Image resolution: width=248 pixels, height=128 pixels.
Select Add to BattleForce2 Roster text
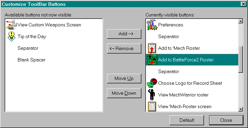pyautogui.click(x=186, y=60)
